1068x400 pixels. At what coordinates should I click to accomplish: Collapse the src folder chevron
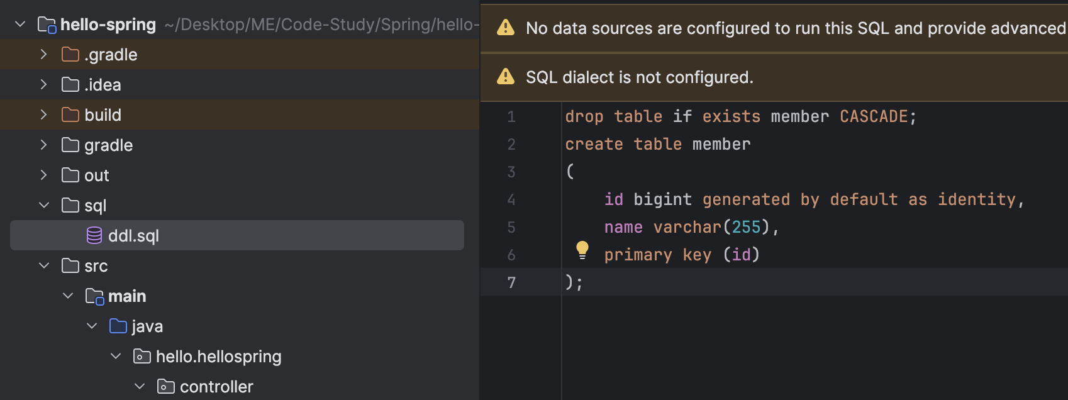[x=44, y=265]
